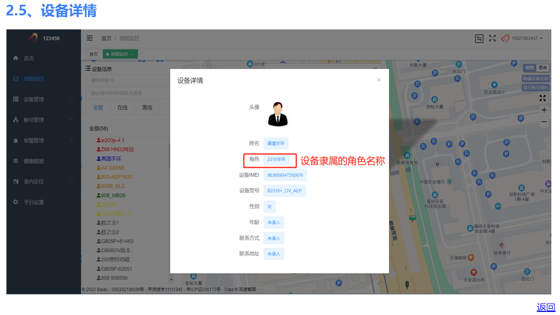This screenshot has width=560, height=315.
Task: Click 劲松大厦 map marker icon
Action: [435, 99]
